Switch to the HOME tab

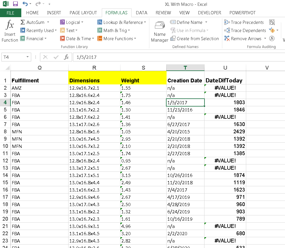(32, 13)
